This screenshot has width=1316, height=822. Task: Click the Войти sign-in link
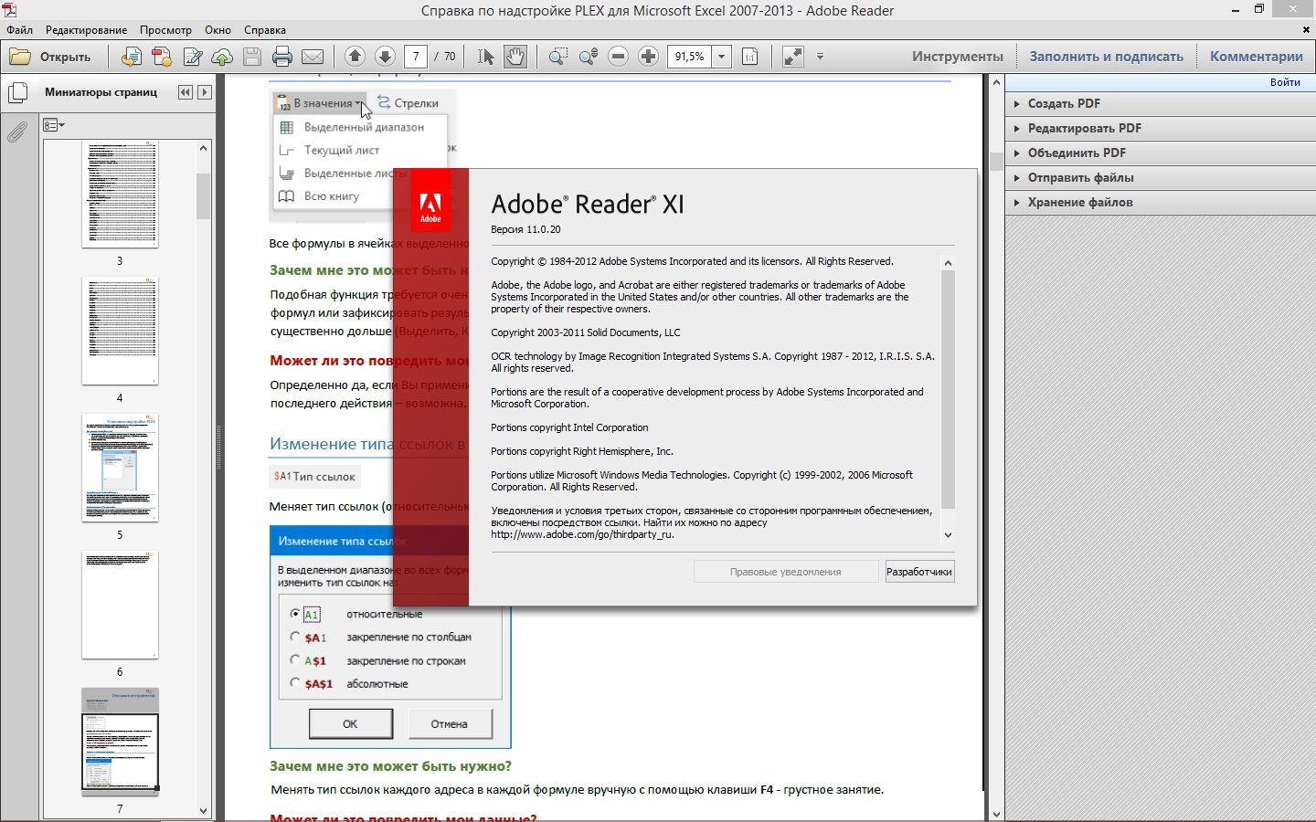[1284, 82]
